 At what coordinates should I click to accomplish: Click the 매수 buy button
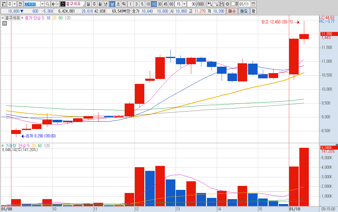232,11
